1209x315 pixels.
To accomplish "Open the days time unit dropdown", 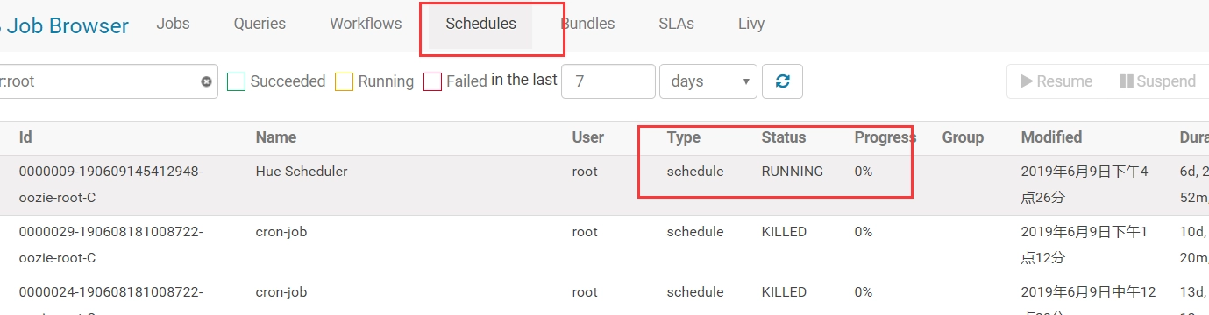I will coord(708,81).
